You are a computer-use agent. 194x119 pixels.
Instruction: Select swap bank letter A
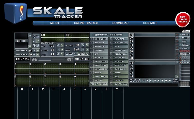pos(144,81)
